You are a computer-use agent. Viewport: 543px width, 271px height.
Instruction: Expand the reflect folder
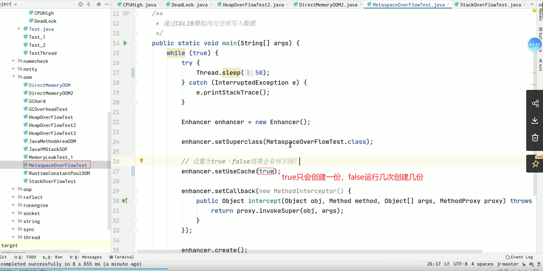14,197
